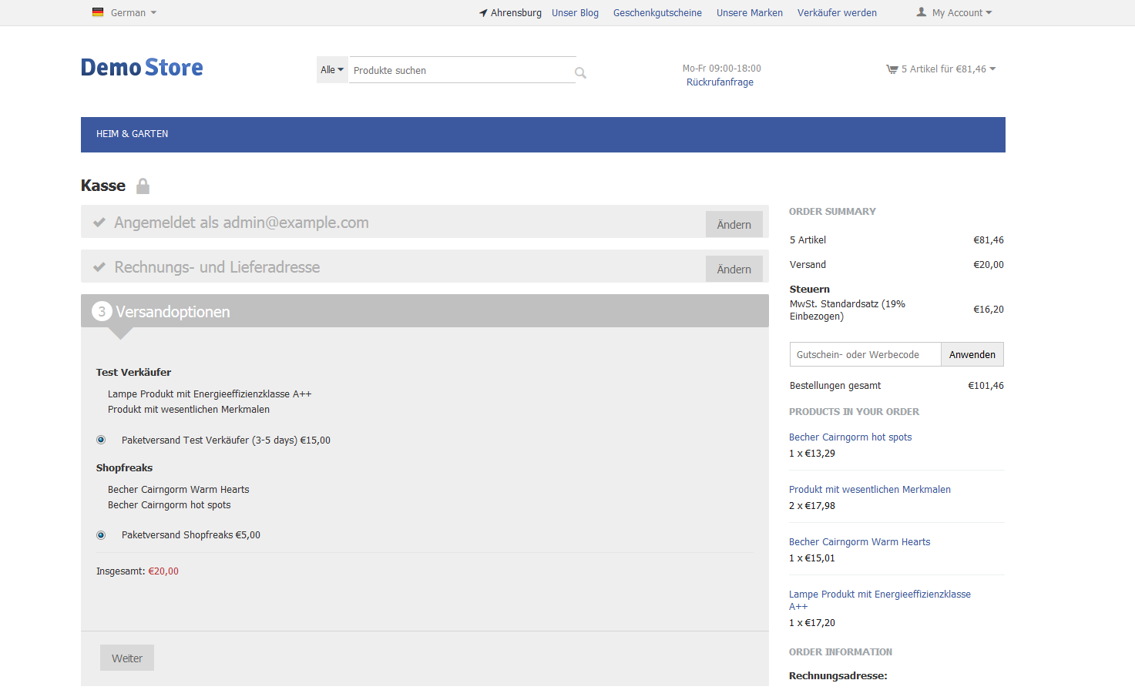Select Paketversand Test Verkäufer radio option
This screenshot has width=1135, height=690.
[101, 440]
